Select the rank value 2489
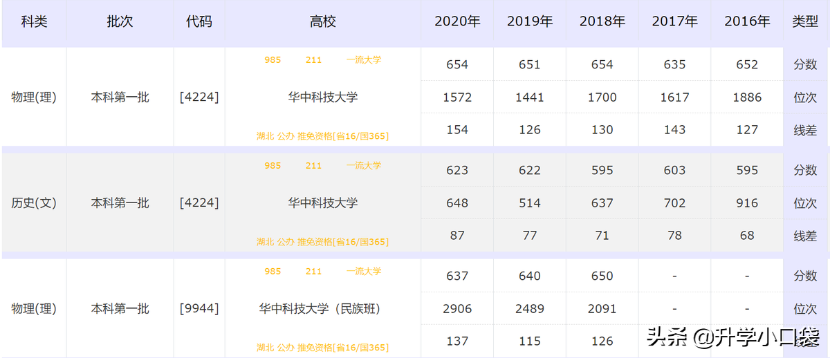The image size is (830, 358). tap(530, 309)
